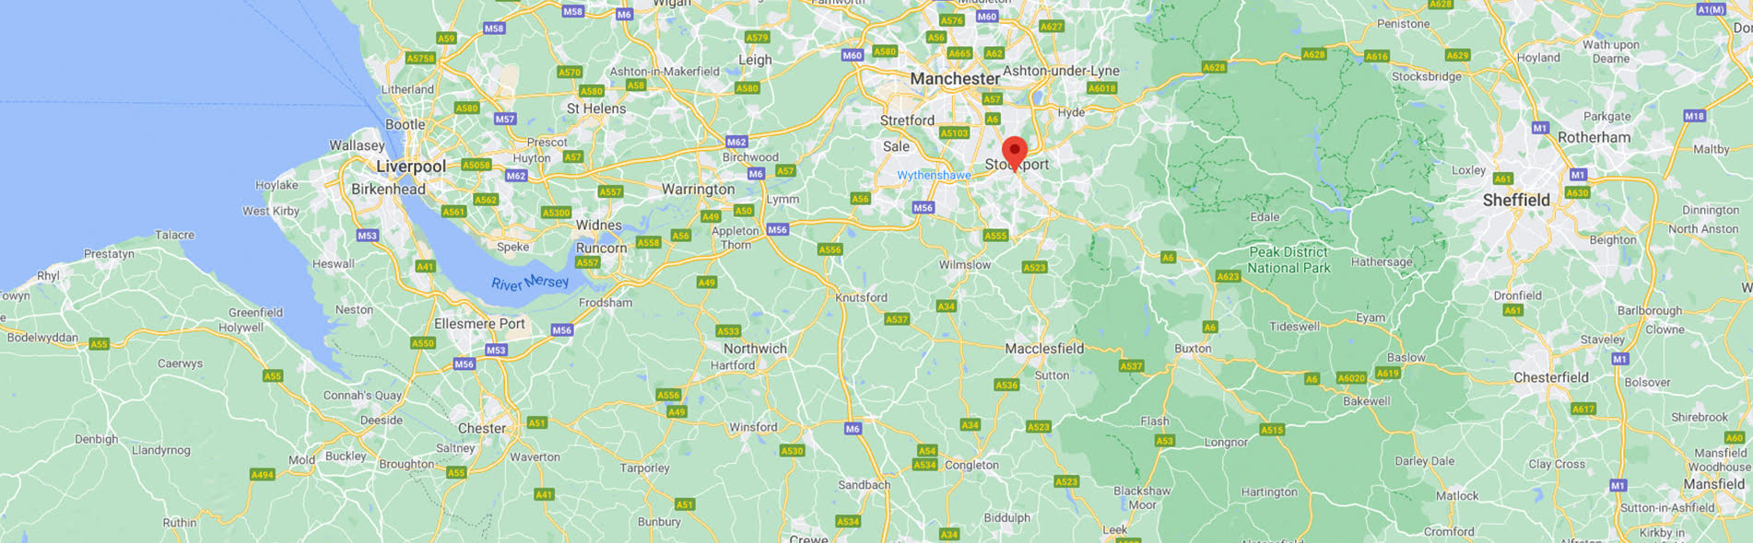Click the A537 road marker near Knutsford

tap(897, 319)
